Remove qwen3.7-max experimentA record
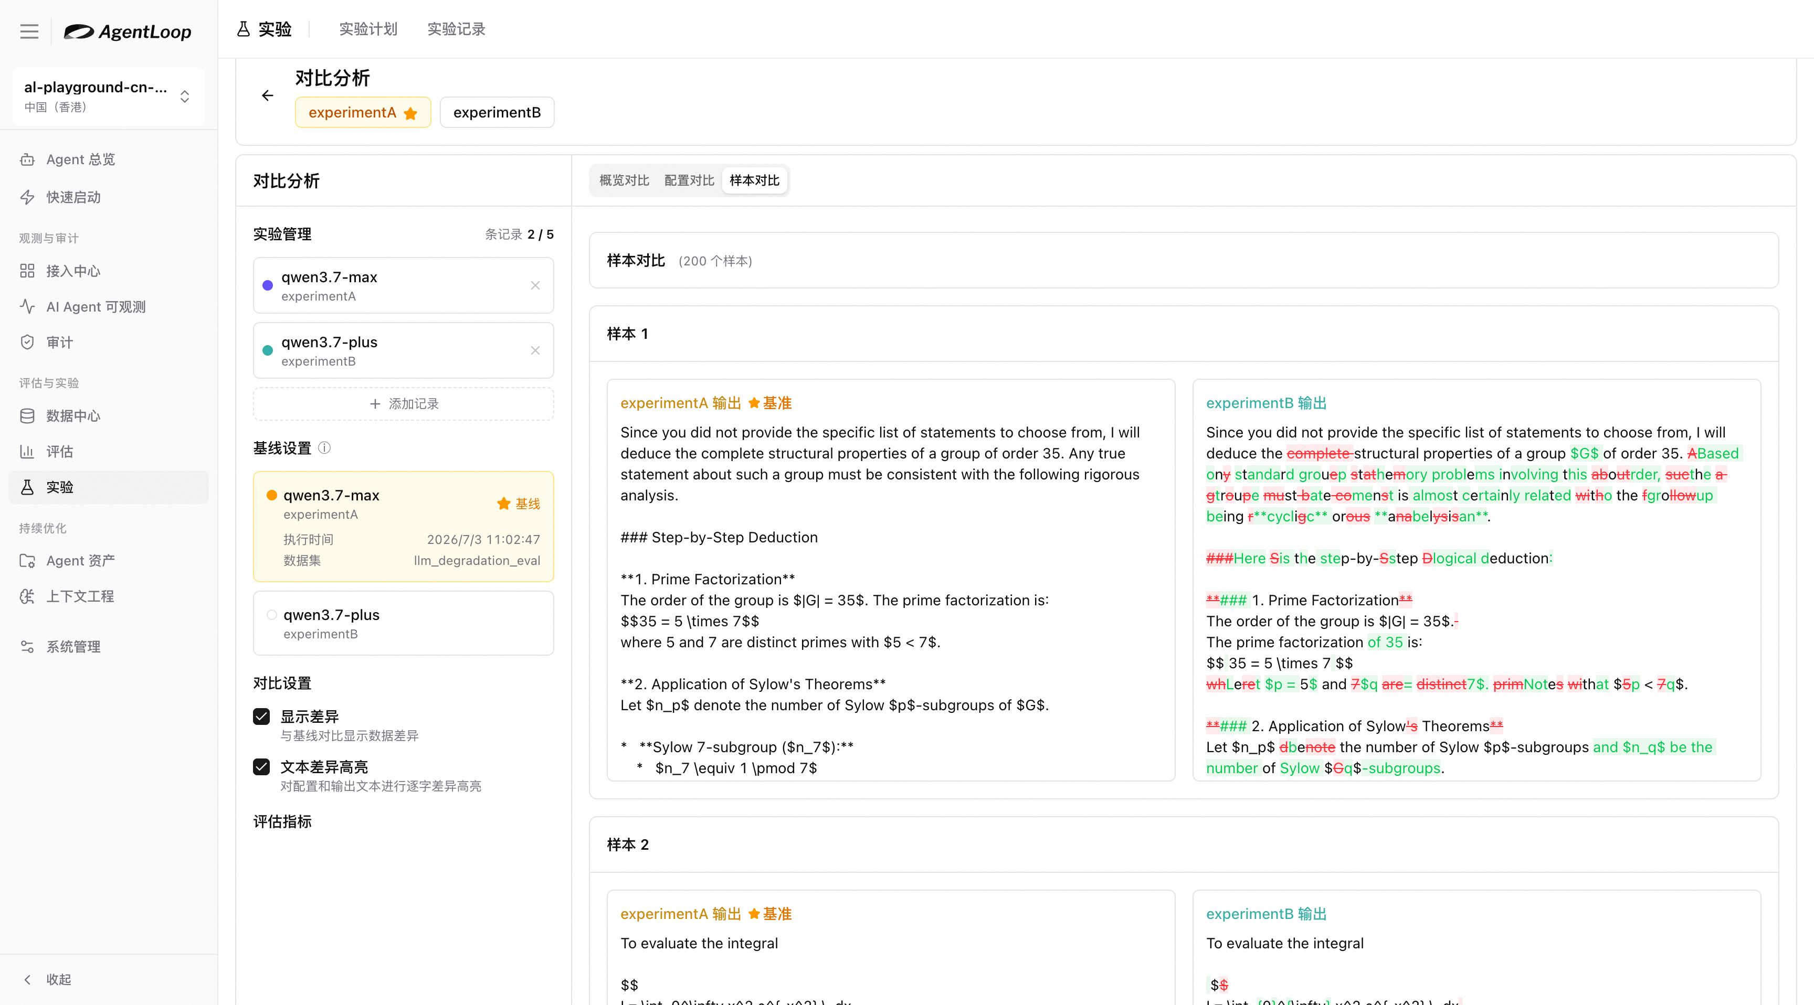1814x1005 pixels. 535,286
